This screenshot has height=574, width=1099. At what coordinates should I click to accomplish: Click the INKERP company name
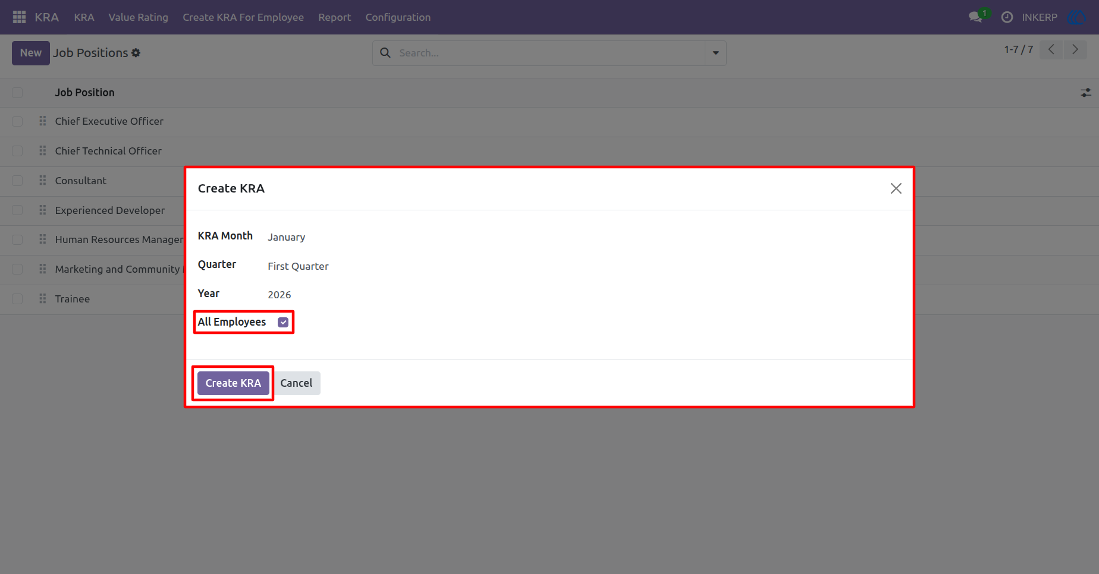1040,17
